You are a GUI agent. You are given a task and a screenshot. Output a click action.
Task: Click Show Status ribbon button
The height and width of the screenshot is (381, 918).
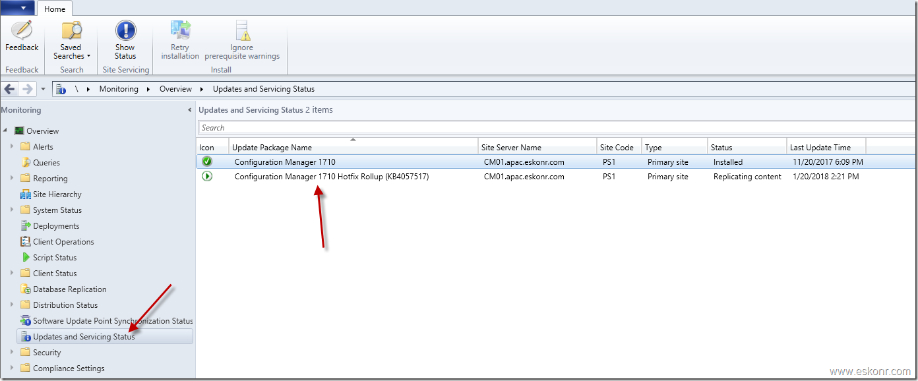(125, 41)
